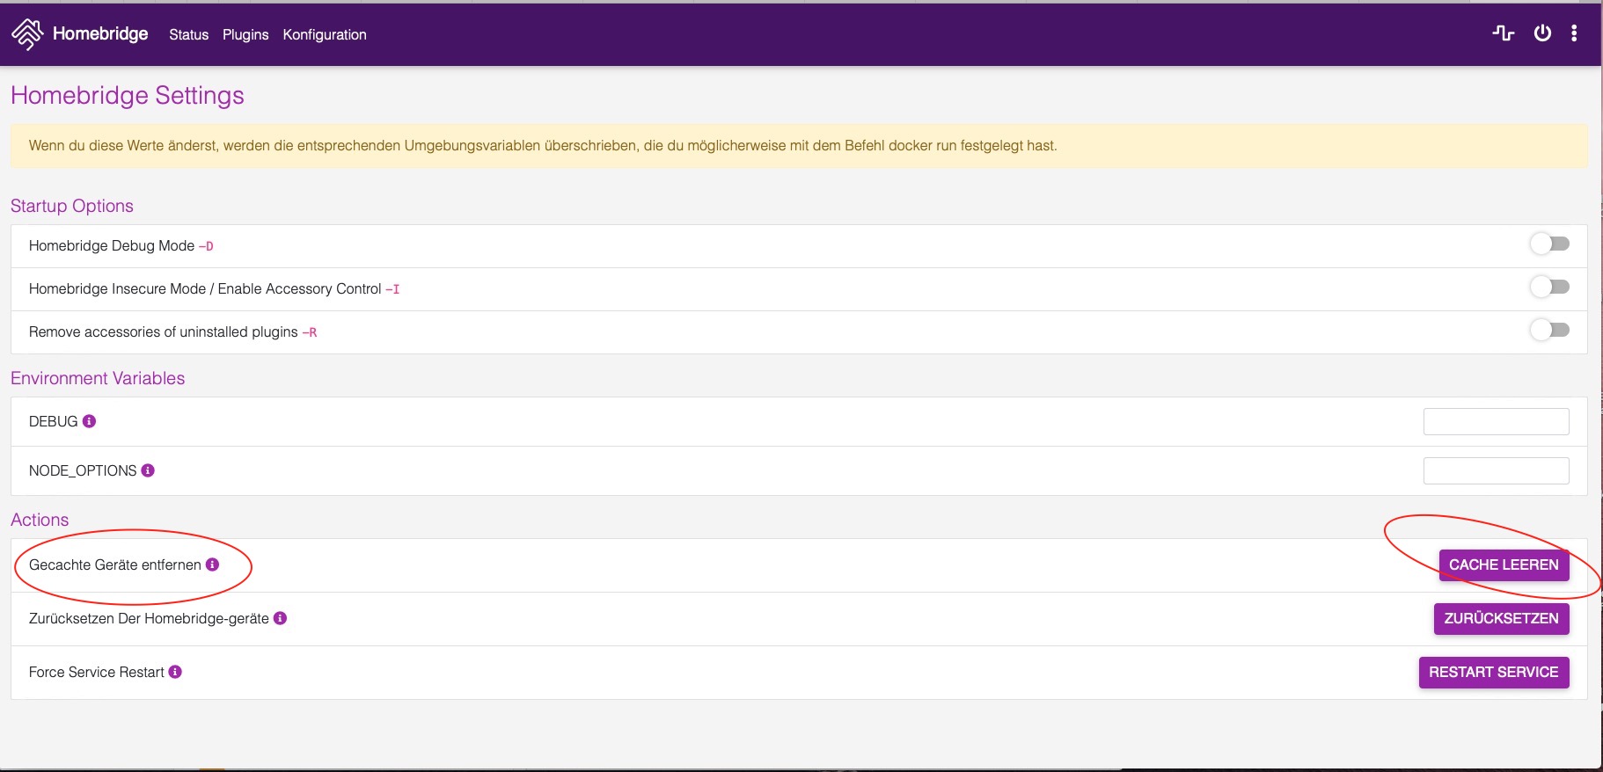Viewport: 1603px width, 772px height.
Task: Open the Konfiguration page
Action: coord(325,34)
